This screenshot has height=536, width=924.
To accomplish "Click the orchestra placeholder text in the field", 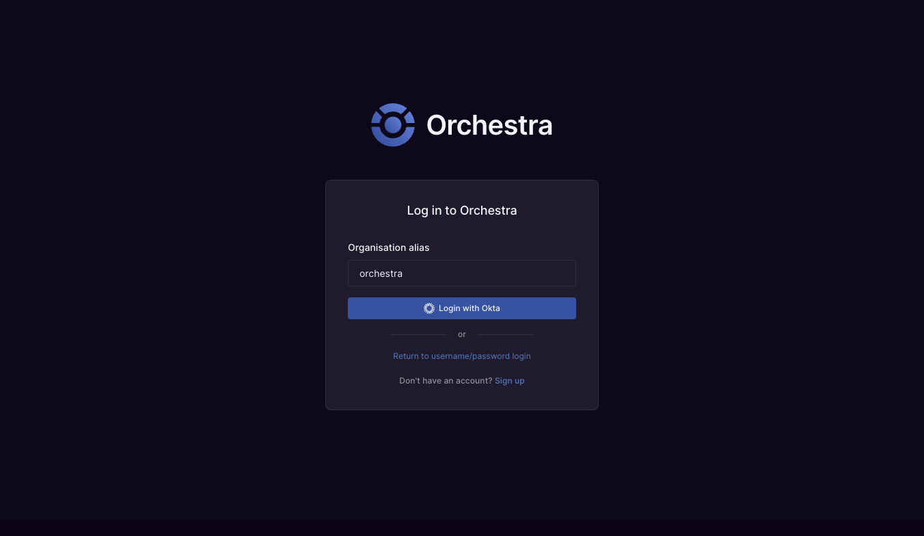I will (x=381, y=273).
